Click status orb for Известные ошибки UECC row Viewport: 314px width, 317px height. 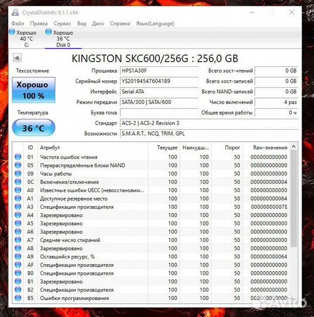point(18,190)
